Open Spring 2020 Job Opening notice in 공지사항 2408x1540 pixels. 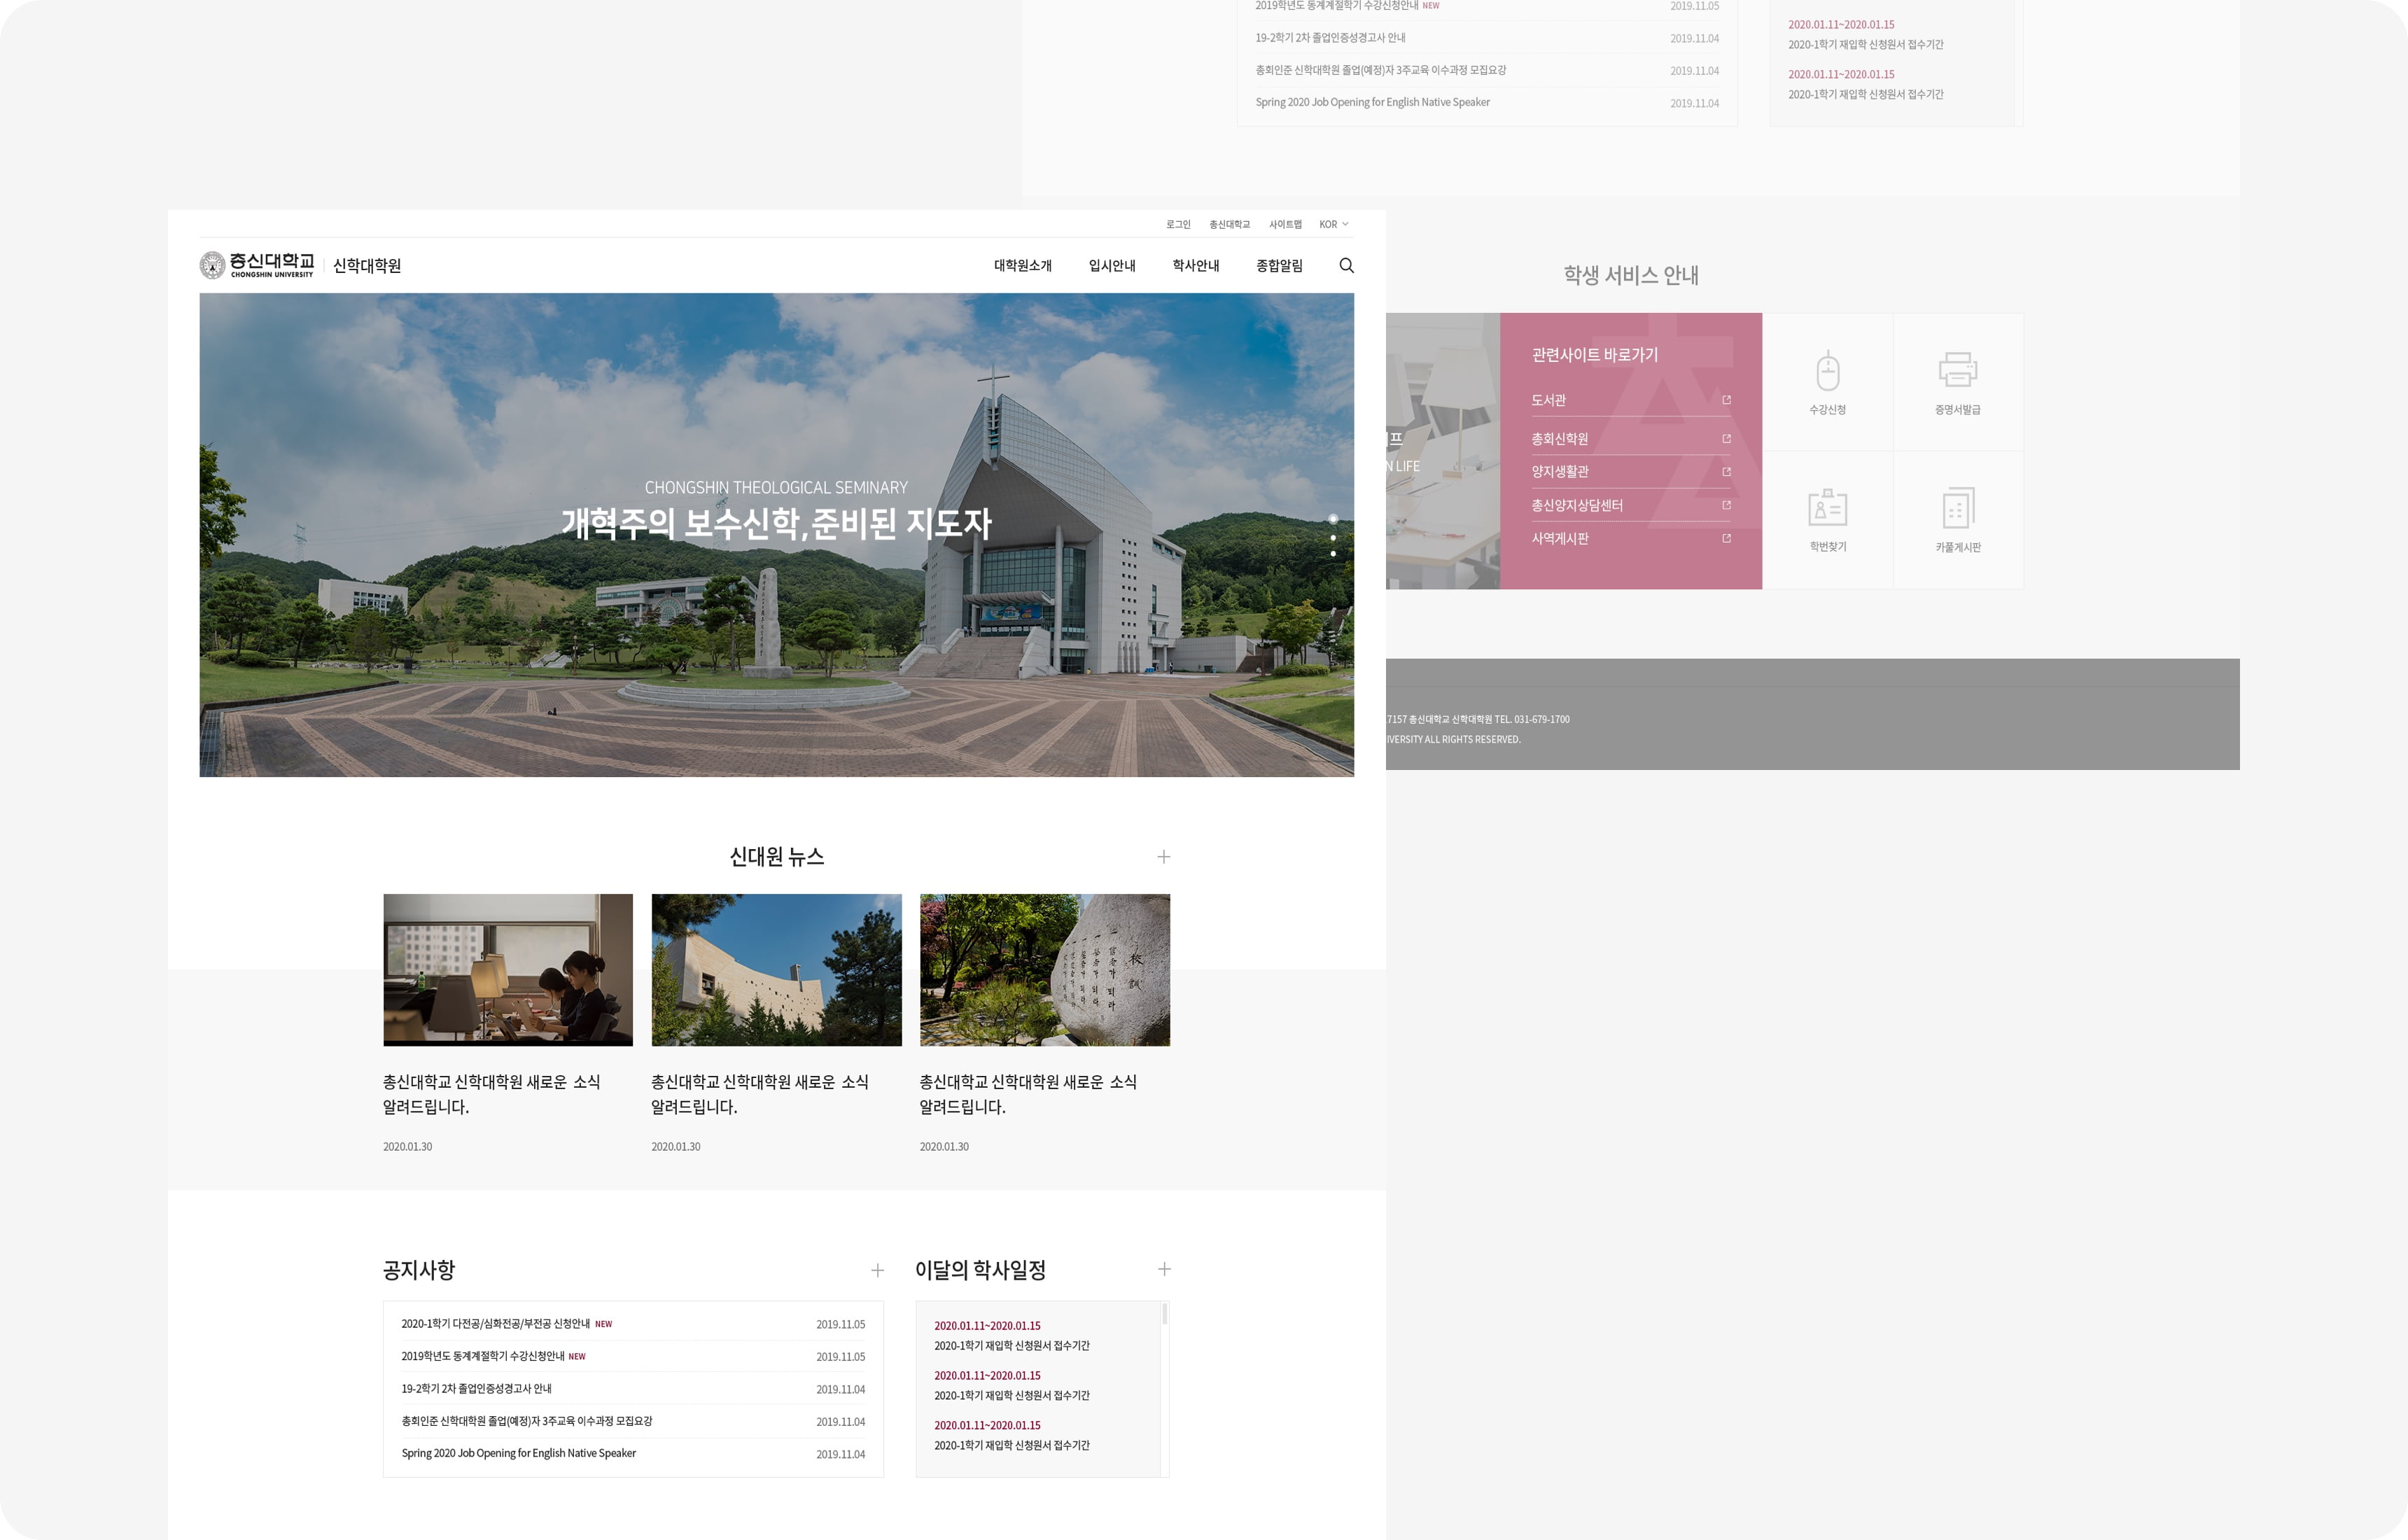coord(518,1453)
